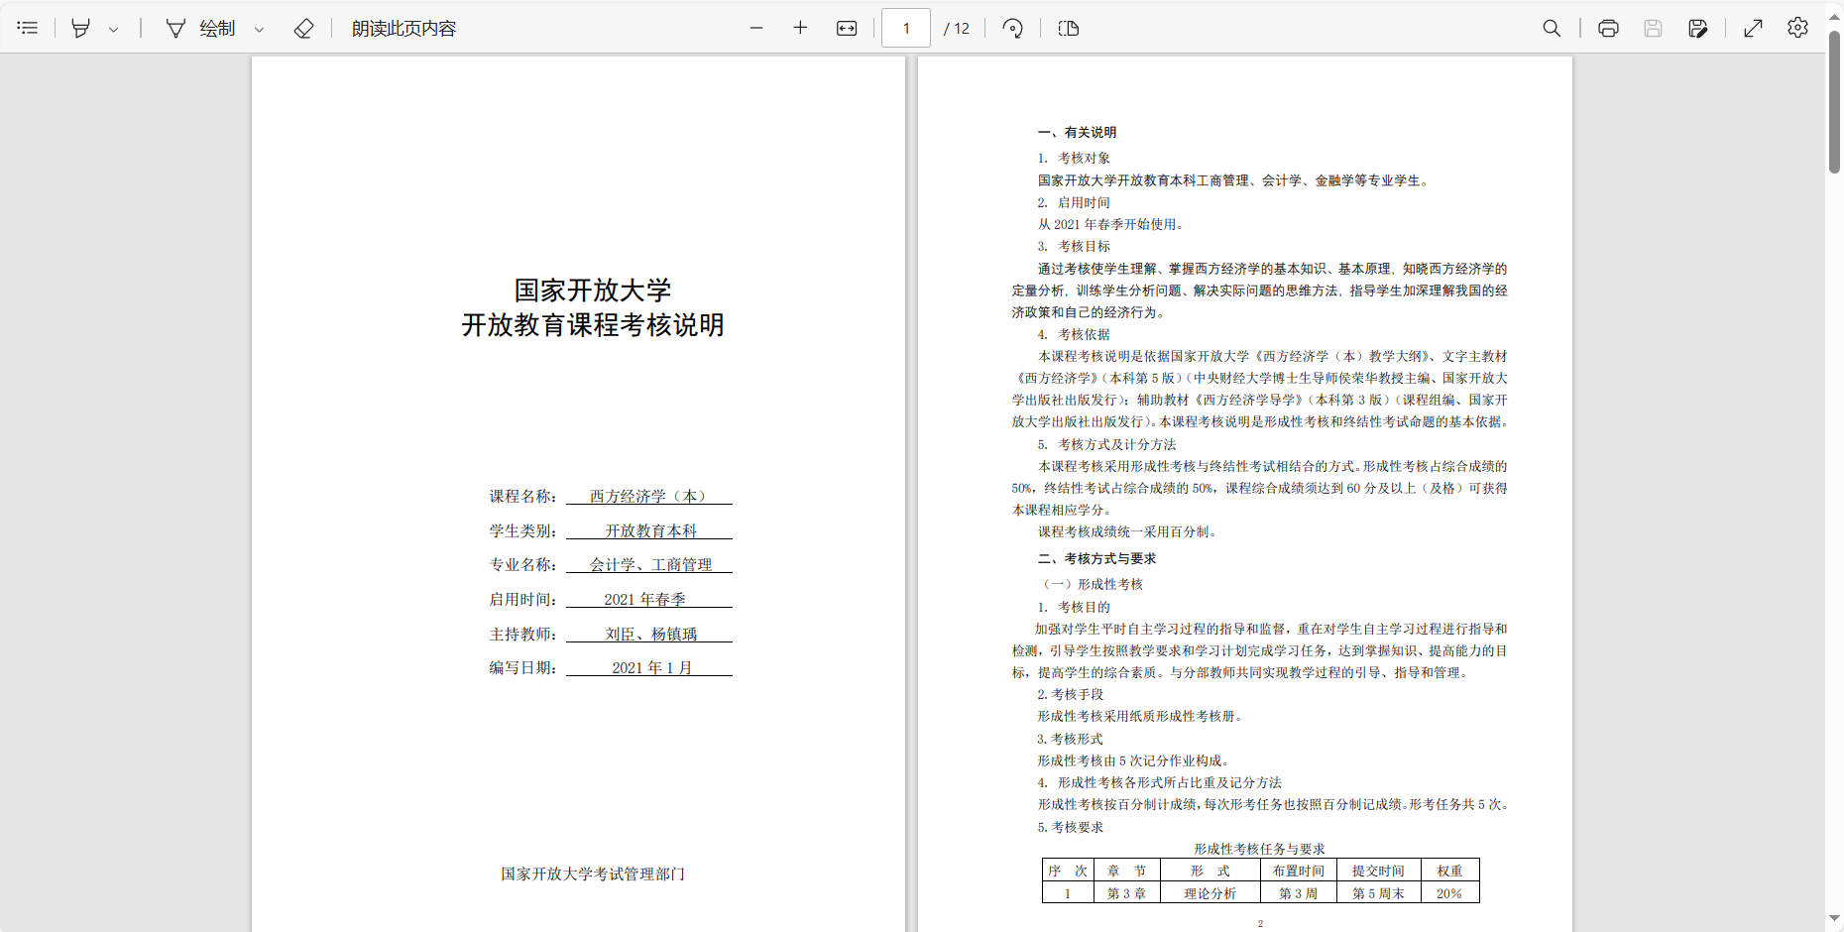
Task: Click 朗读此页内容 read aloud button
Action: coord(403,28)
